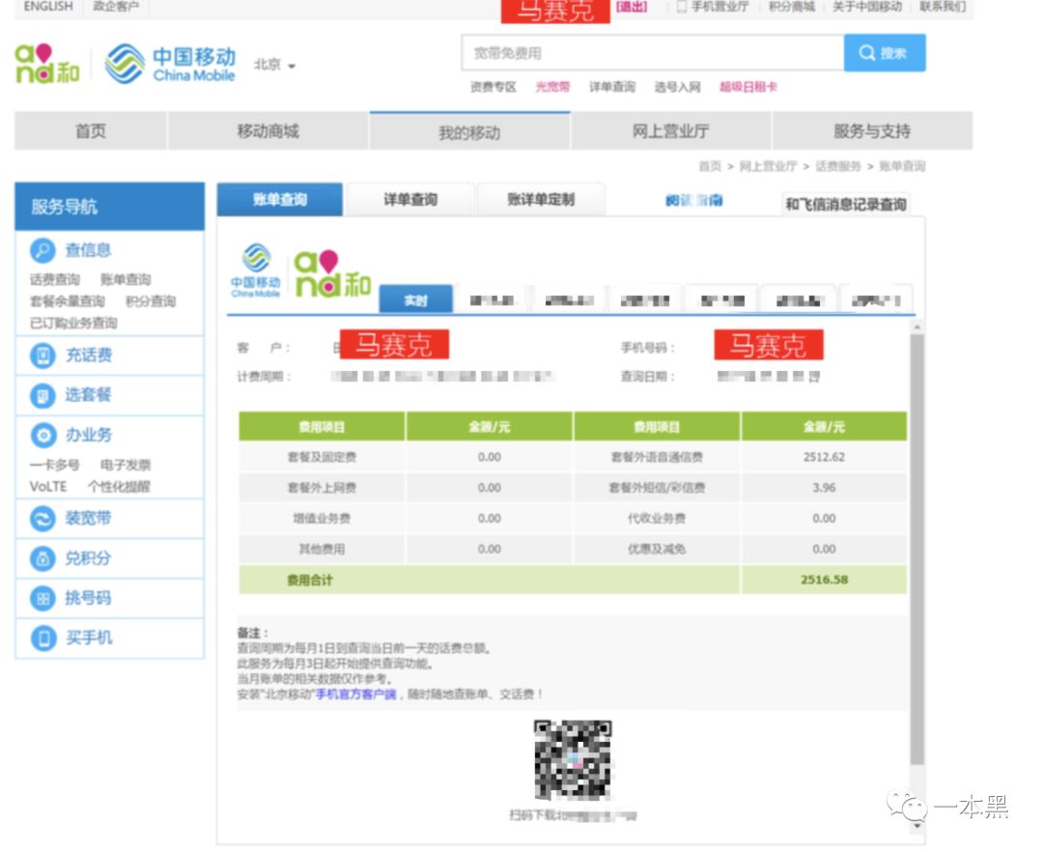
Task: Click the 详单查询 quick link under search
Action: [612, 87]
